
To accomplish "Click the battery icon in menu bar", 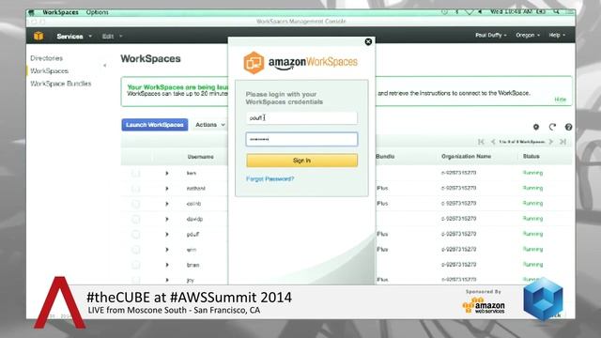I will coord(541,12).
